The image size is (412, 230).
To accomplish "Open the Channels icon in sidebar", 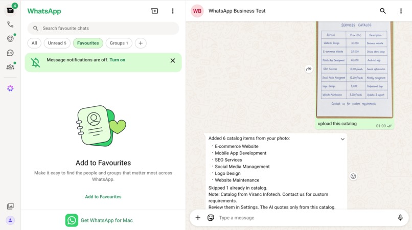I will pos(10,53).
